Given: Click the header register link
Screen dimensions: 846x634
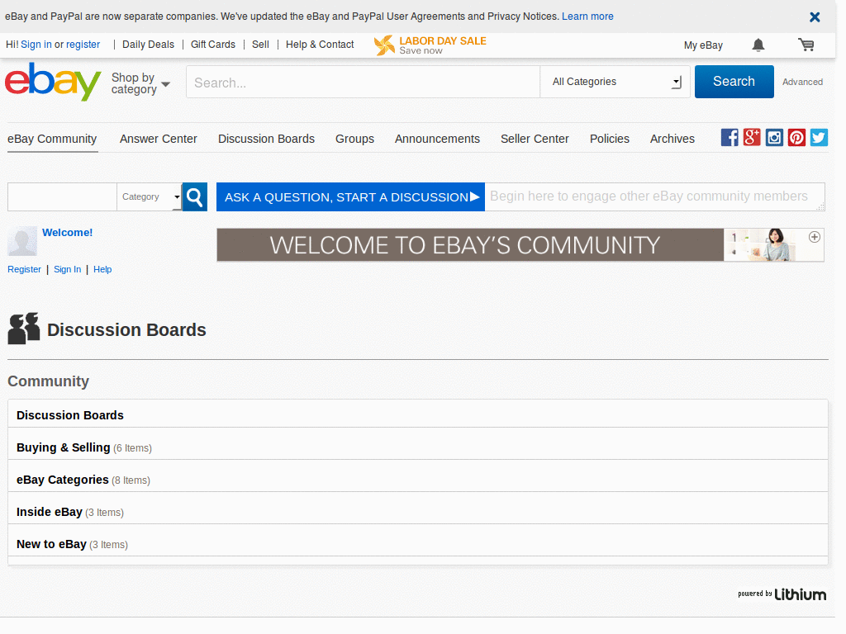Looking at the screenshot, I should click(83, 45).
